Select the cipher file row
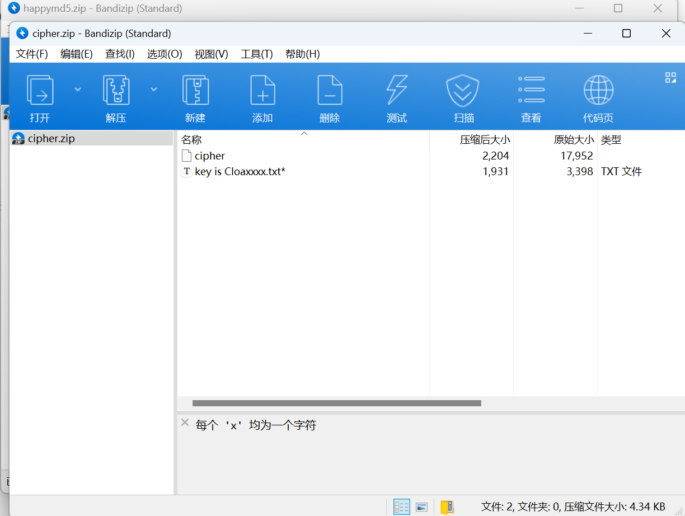The height and width of the screenshot is (516, 685). click(431, 156)
